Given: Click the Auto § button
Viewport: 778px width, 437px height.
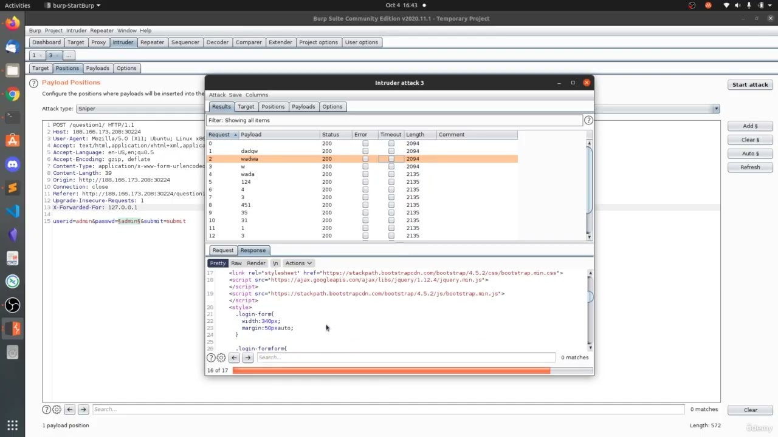Looking at the screenshot, I should (750, 154).
